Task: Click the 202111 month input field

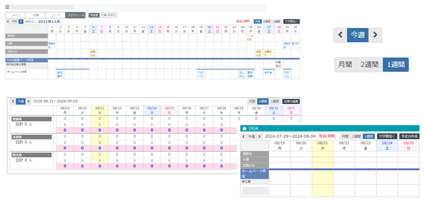Action: [30, 22]
